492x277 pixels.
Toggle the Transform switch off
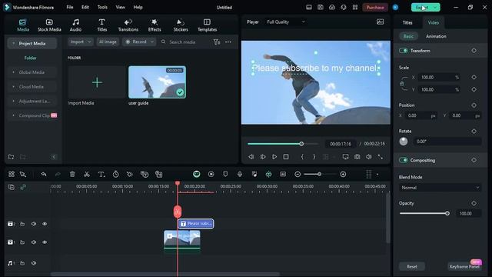coord(404,51)
